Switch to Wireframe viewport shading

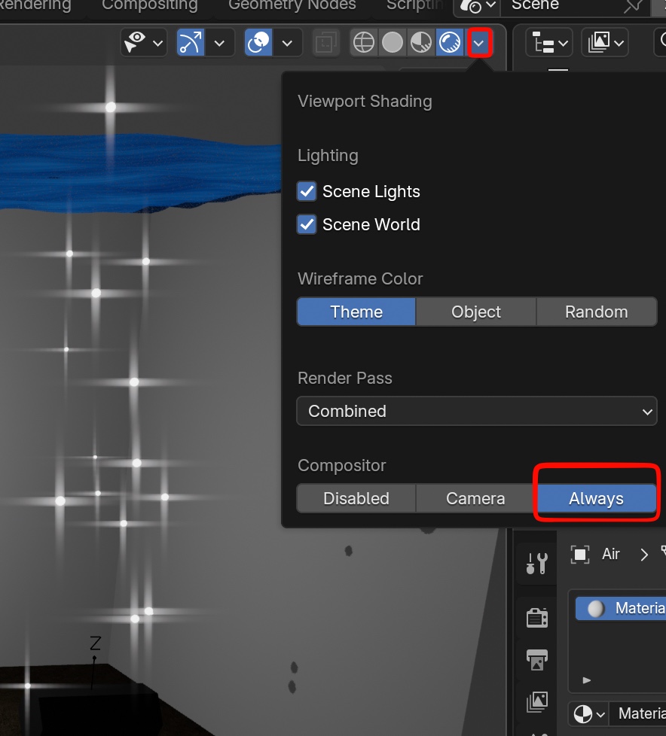coord(364,43)
